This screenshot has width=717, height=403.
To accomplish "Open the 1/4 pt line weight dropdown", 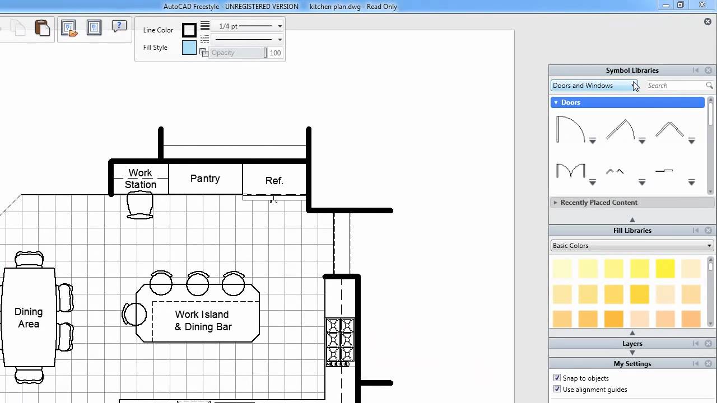I will click(280, 26).
